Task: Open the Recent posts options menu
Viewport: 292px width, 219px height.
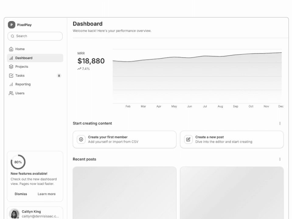Action: [x=280, y=159]
